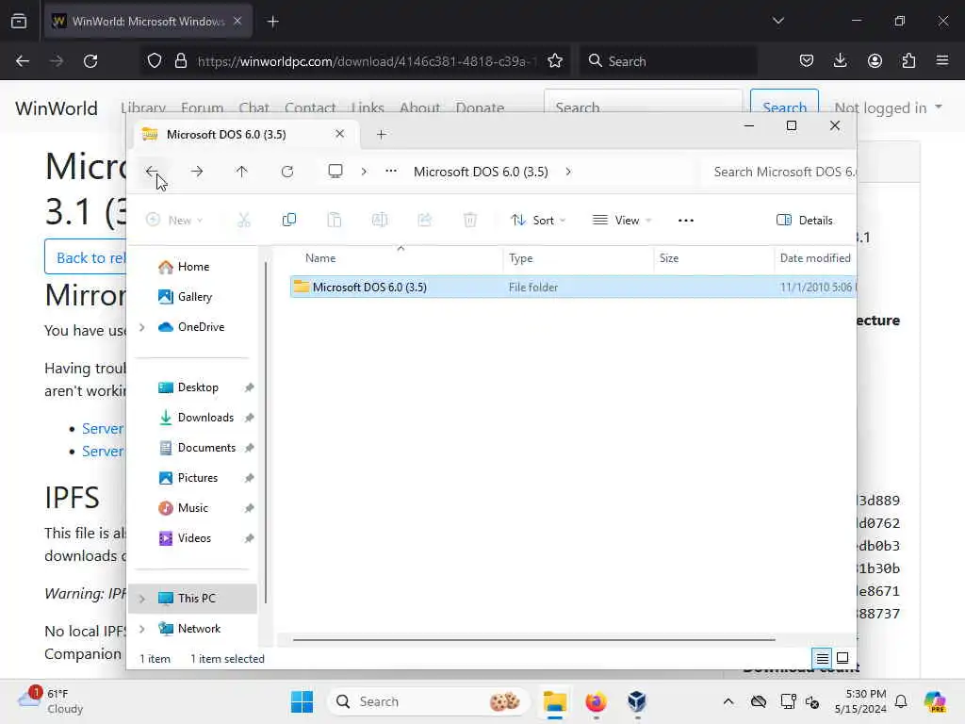
Task: Sort by Date modified column
Action: (x=815, y=258)
